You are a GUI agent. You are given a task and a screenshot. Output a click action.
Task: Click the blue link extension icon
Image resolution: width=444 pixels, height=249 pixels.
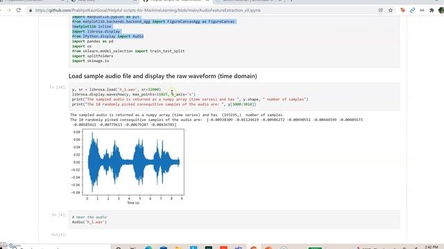(x=412, y=10)
